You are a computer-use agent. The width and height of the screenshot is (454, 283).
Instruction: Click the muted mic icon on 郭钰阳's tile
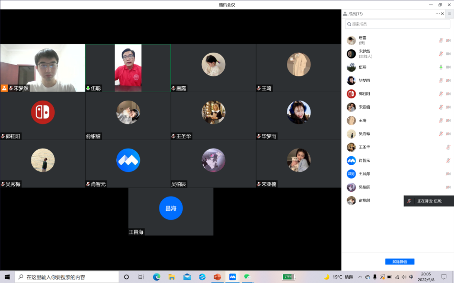pyautogui.click(x=2, y=136)
